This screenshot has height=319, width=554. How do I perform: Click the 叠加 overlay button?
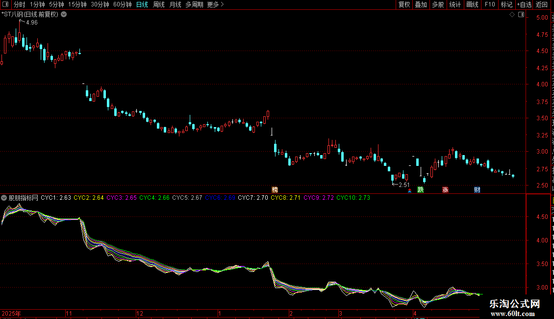421,4
